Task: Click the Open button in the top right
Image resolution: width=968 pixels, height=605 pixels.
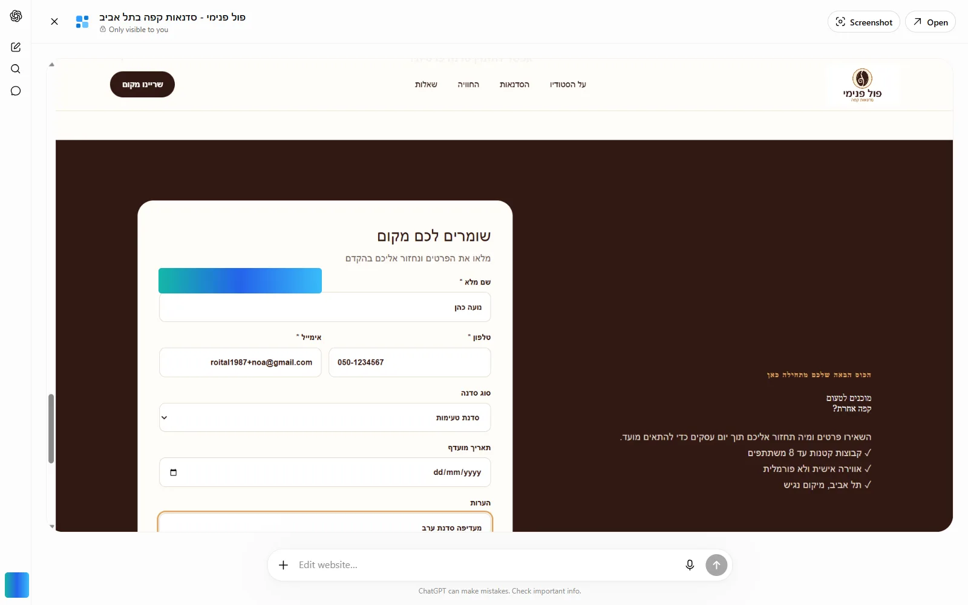Action: (930, 22)
